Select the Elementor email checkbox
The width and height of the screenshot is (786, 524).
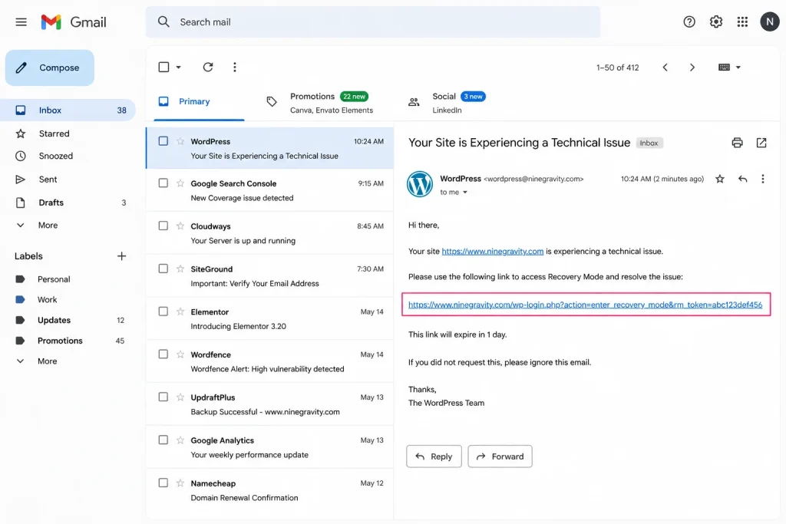pyautogui.click(x=163, y=311)
